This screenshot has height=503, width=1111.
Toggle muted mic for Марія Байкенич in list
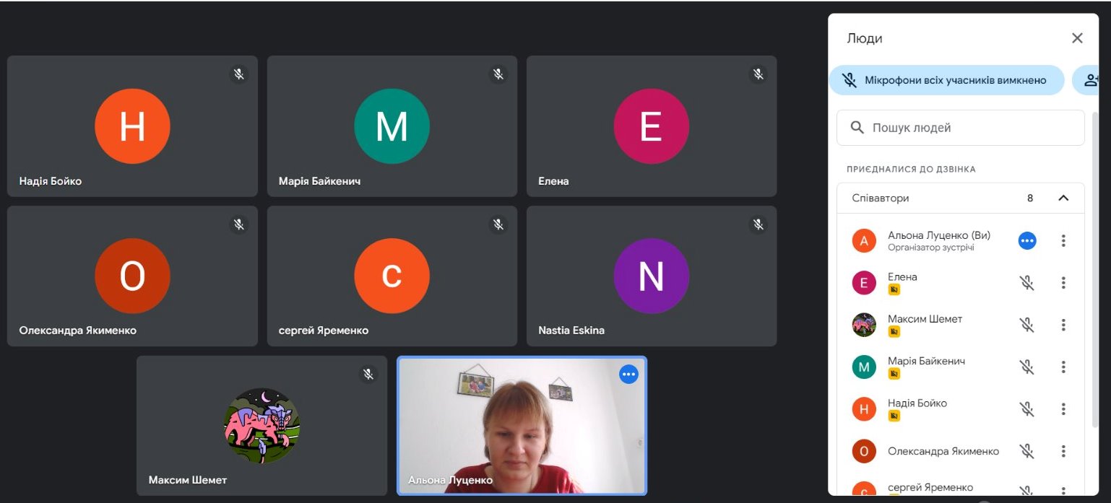tap(1027, 367)
